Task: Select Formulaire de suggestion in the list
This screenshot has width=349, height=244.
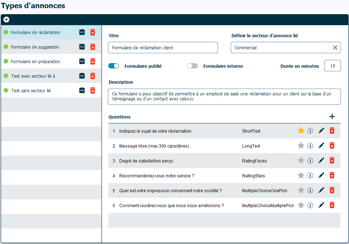Action: [x=35, y=47]
